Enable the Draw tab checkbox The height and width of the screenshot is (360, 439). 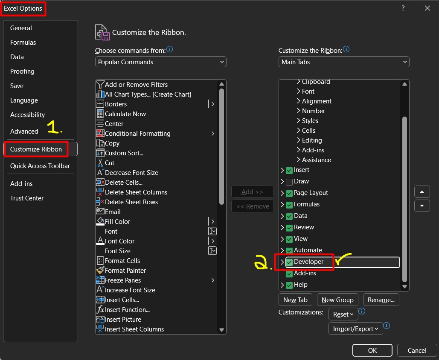pyautogui.click(x=289, y=182)
